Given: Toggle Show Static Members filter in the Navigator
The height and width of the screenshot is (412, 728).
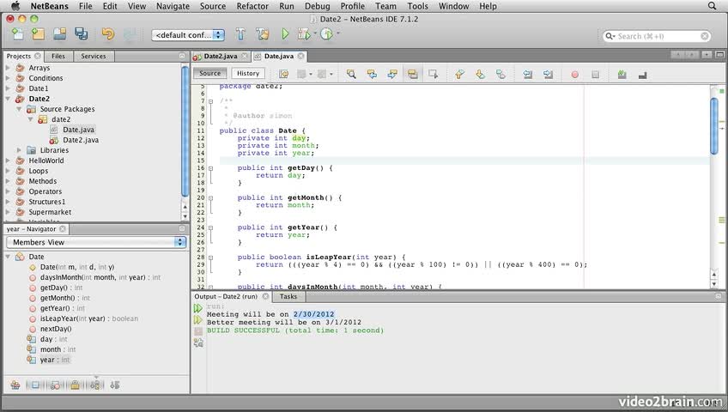Looking at the screenshot, I should (x=56, y=385).
